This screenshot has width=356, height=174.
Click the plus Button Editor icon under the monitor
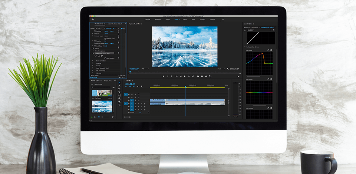click(238, 76)
